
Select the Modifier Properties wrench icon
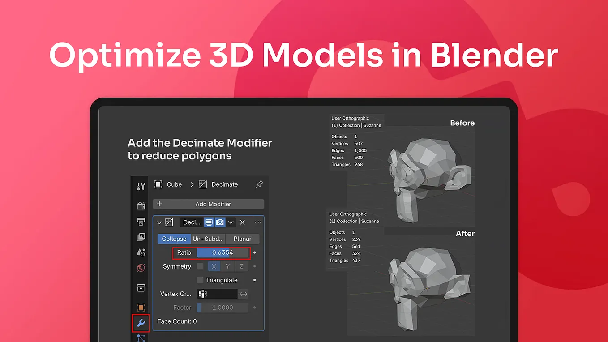[141, 323]
